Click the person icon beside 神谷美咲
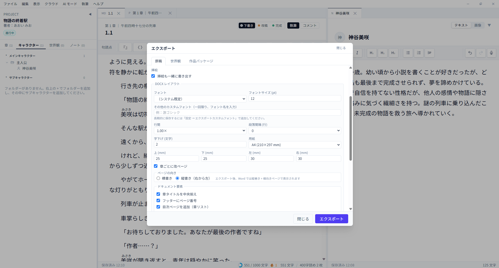This screenshot has height=268, width=499. click(x=18, y=68)
